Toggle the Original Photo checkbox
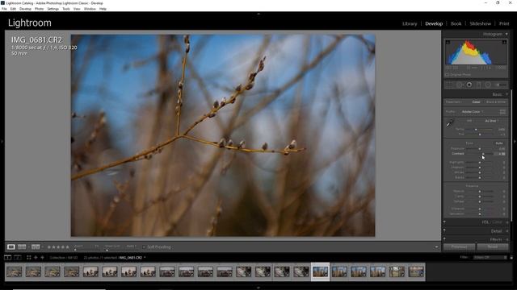Viewport: 517px width, 290px height. pyautogui.click(x=447, y=75)
